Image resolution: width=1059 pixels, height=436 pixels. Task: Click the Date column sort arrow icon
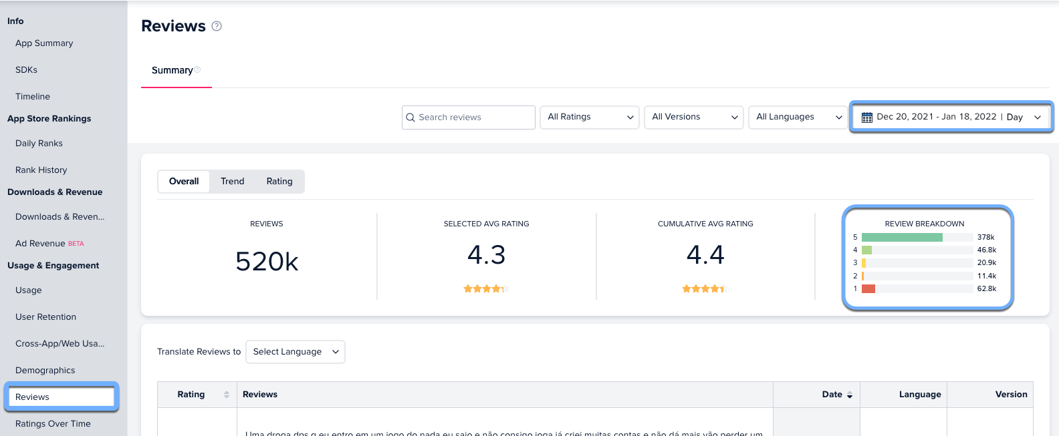pos(850,395)
